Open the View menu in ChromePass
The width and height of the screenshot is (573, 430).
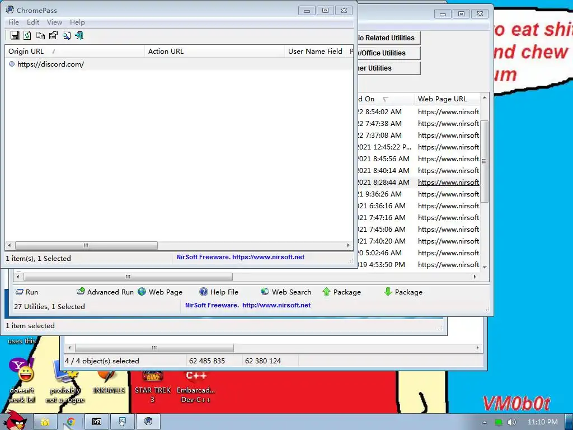(54, 22)
